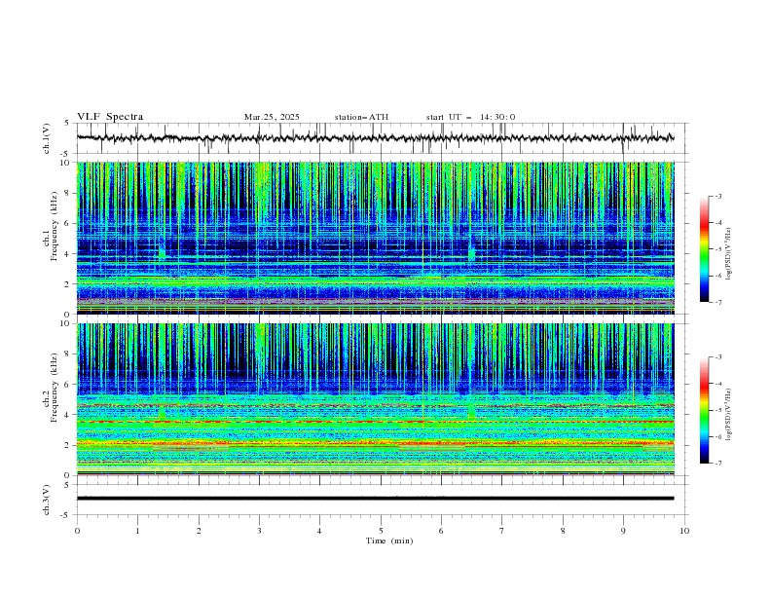Click the "2" tick on the Time axis
This screenshot has height=596, width=771.
point(199,531)
